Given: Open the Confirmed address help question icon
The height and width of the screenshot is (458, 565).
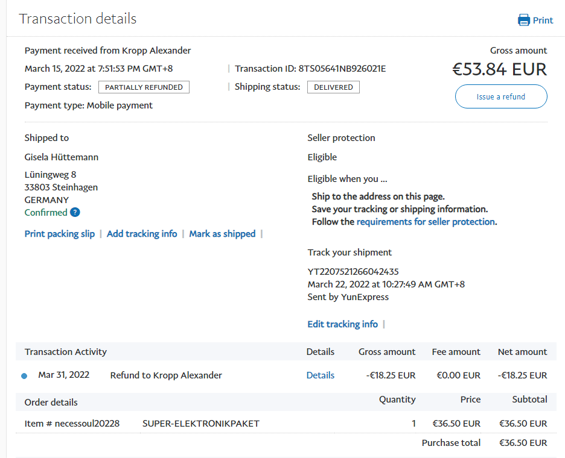Looking at the screenshot, I should point(75,212).
